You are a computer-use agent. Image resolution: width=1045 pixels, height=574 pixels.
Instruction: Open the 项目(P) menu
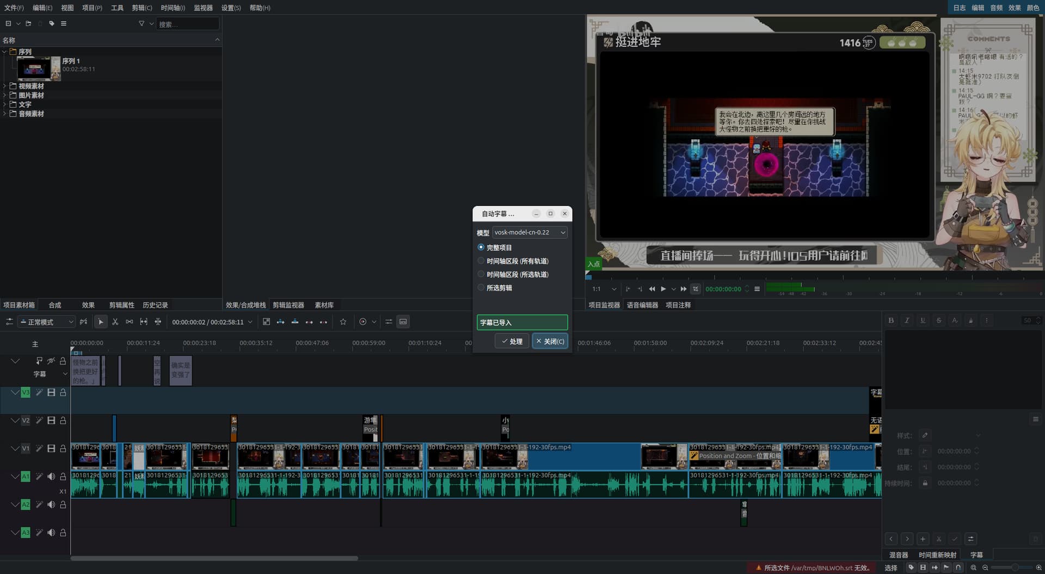click(x=92, y=8)
